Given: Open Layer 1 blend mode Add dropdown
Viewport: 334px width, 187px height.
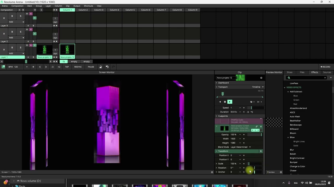Looking at the screenshot, I should pos(16,53).
